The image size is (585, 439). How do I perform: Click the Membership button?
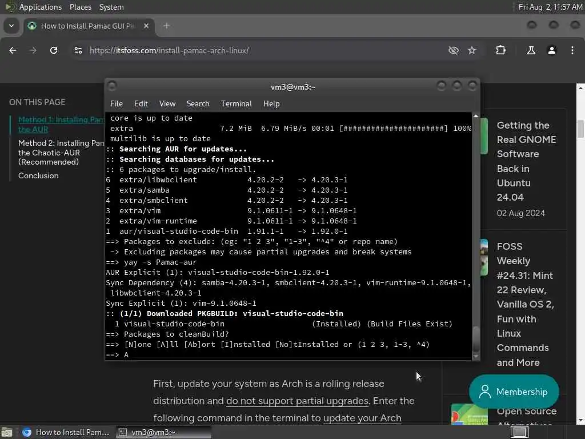click(514, 392)
